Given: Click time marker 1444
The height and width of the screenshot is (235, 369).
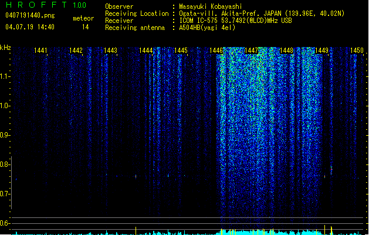Looking at the screenshot, I should pos(146,51).
